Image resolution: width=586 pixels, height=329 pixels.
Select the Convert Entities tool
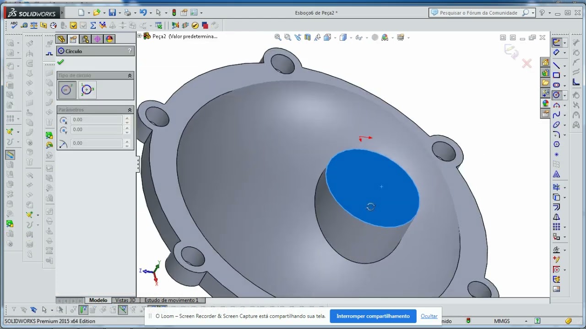click(556, 197)
